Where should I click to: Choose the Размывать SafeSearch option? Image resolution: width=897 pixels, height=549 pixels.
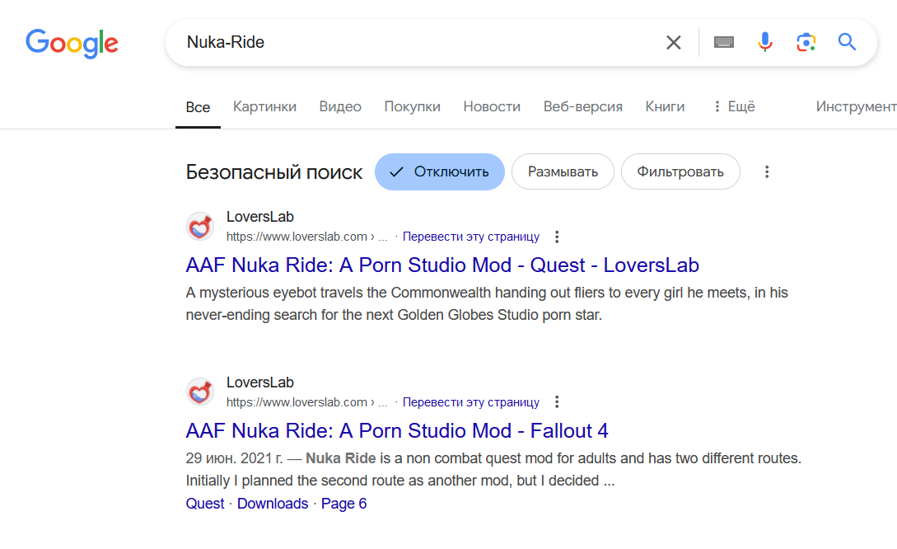(x=563, y=171)
